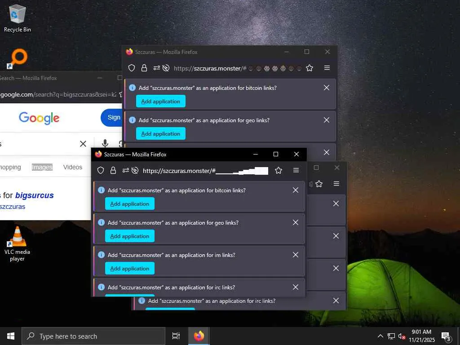Screen dimensions: 460x345
Task: Dismiss irc links notification in front window
Action: (x=296, y=287)
